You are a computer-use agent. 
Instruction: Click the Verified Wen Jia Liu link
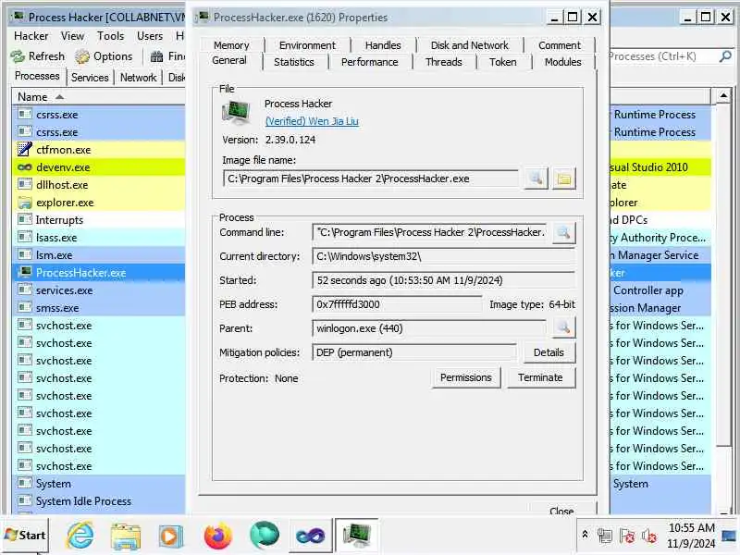pyautogui.click(x=312, y=121)
